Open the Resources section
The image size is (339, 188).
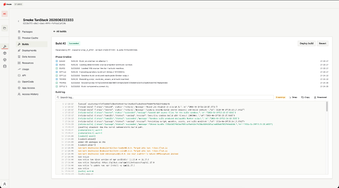pyautogui.click(x=32, y=63)
